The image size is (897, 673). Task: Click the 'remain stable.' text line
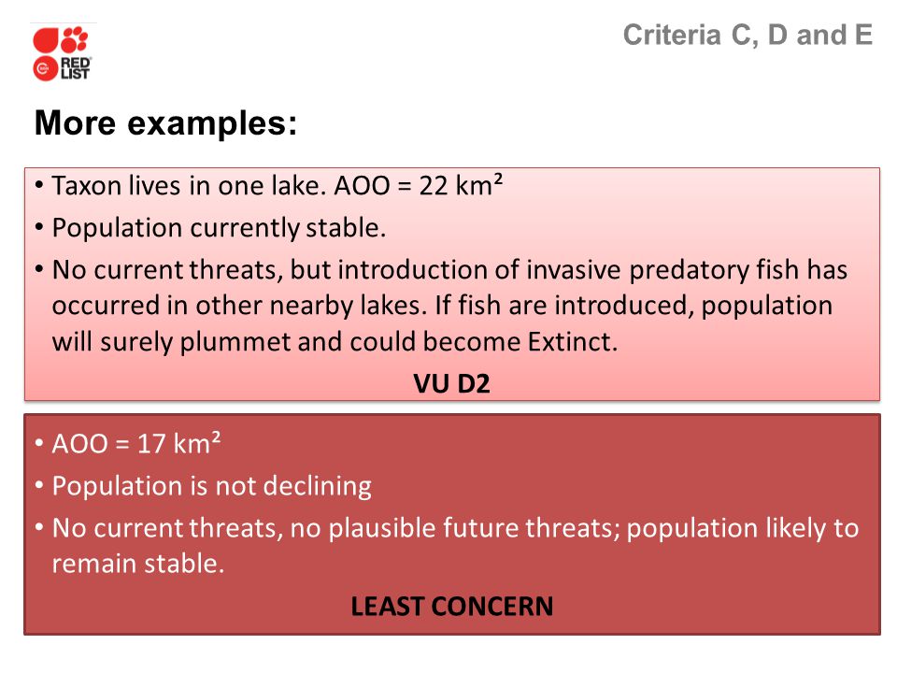[x=138, y=564]
